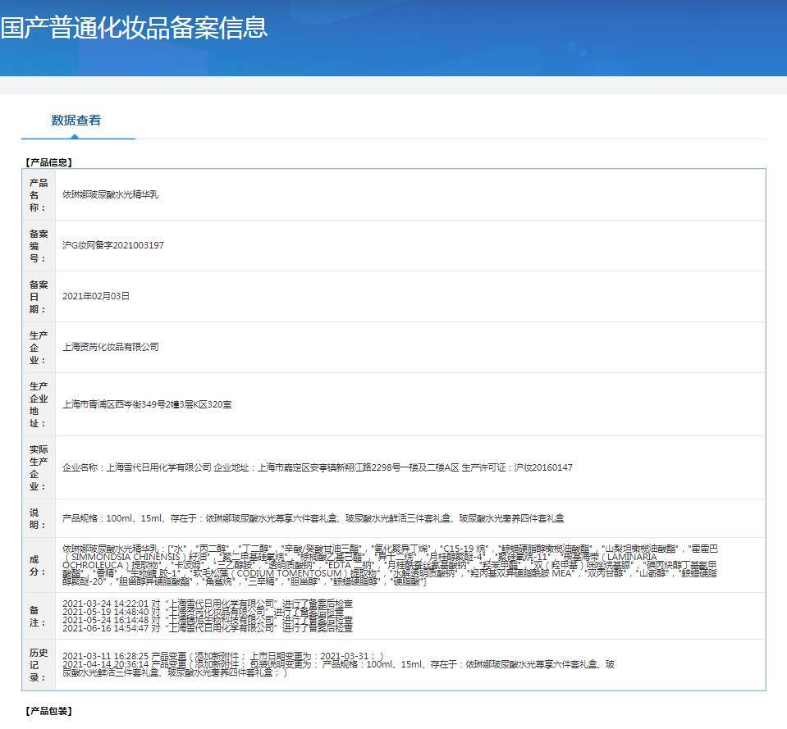This screenshot has width=787, height=729.
Task: Click the 【产品包装】 section heading
Action: pyautogui.click(x=49, y=711)
